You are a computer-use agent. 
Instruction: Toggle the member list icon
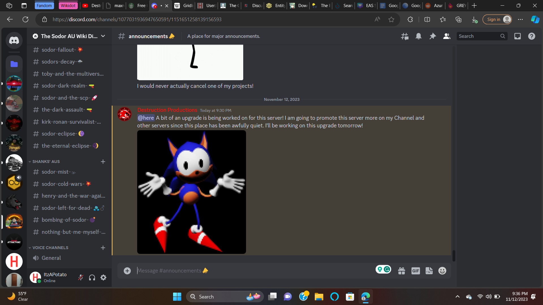coord(447,36)
